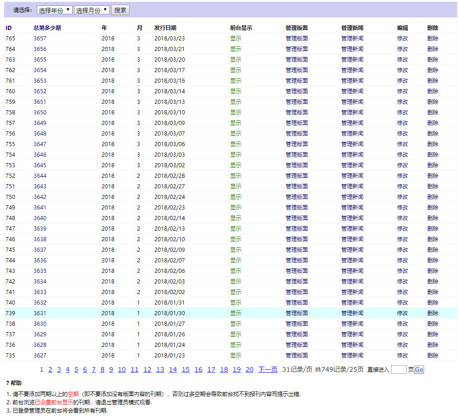The width and height of the screenshot is (459, 419).
Task: Click the 下一页 next page link
Action: (267, 370)
